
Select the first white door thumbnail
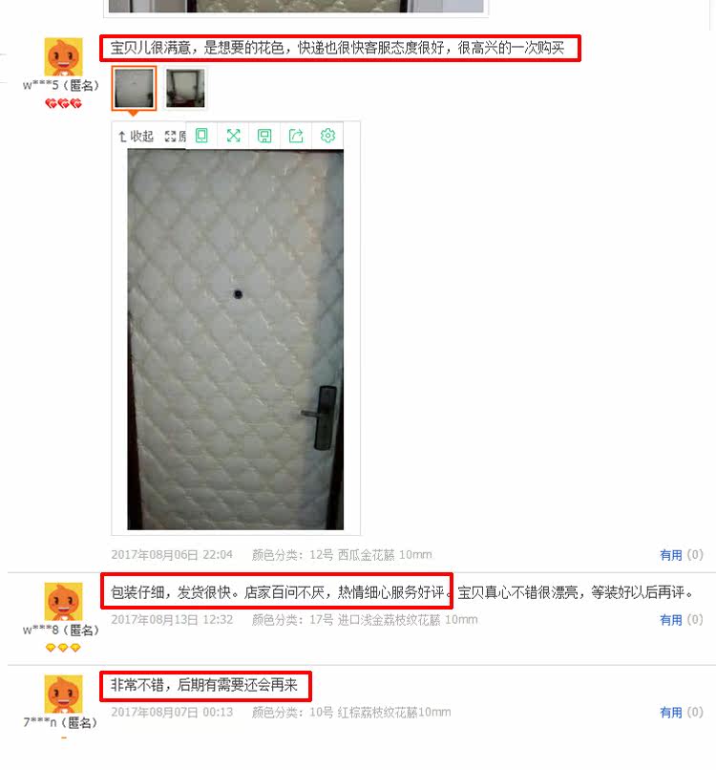tap(134, 89)
